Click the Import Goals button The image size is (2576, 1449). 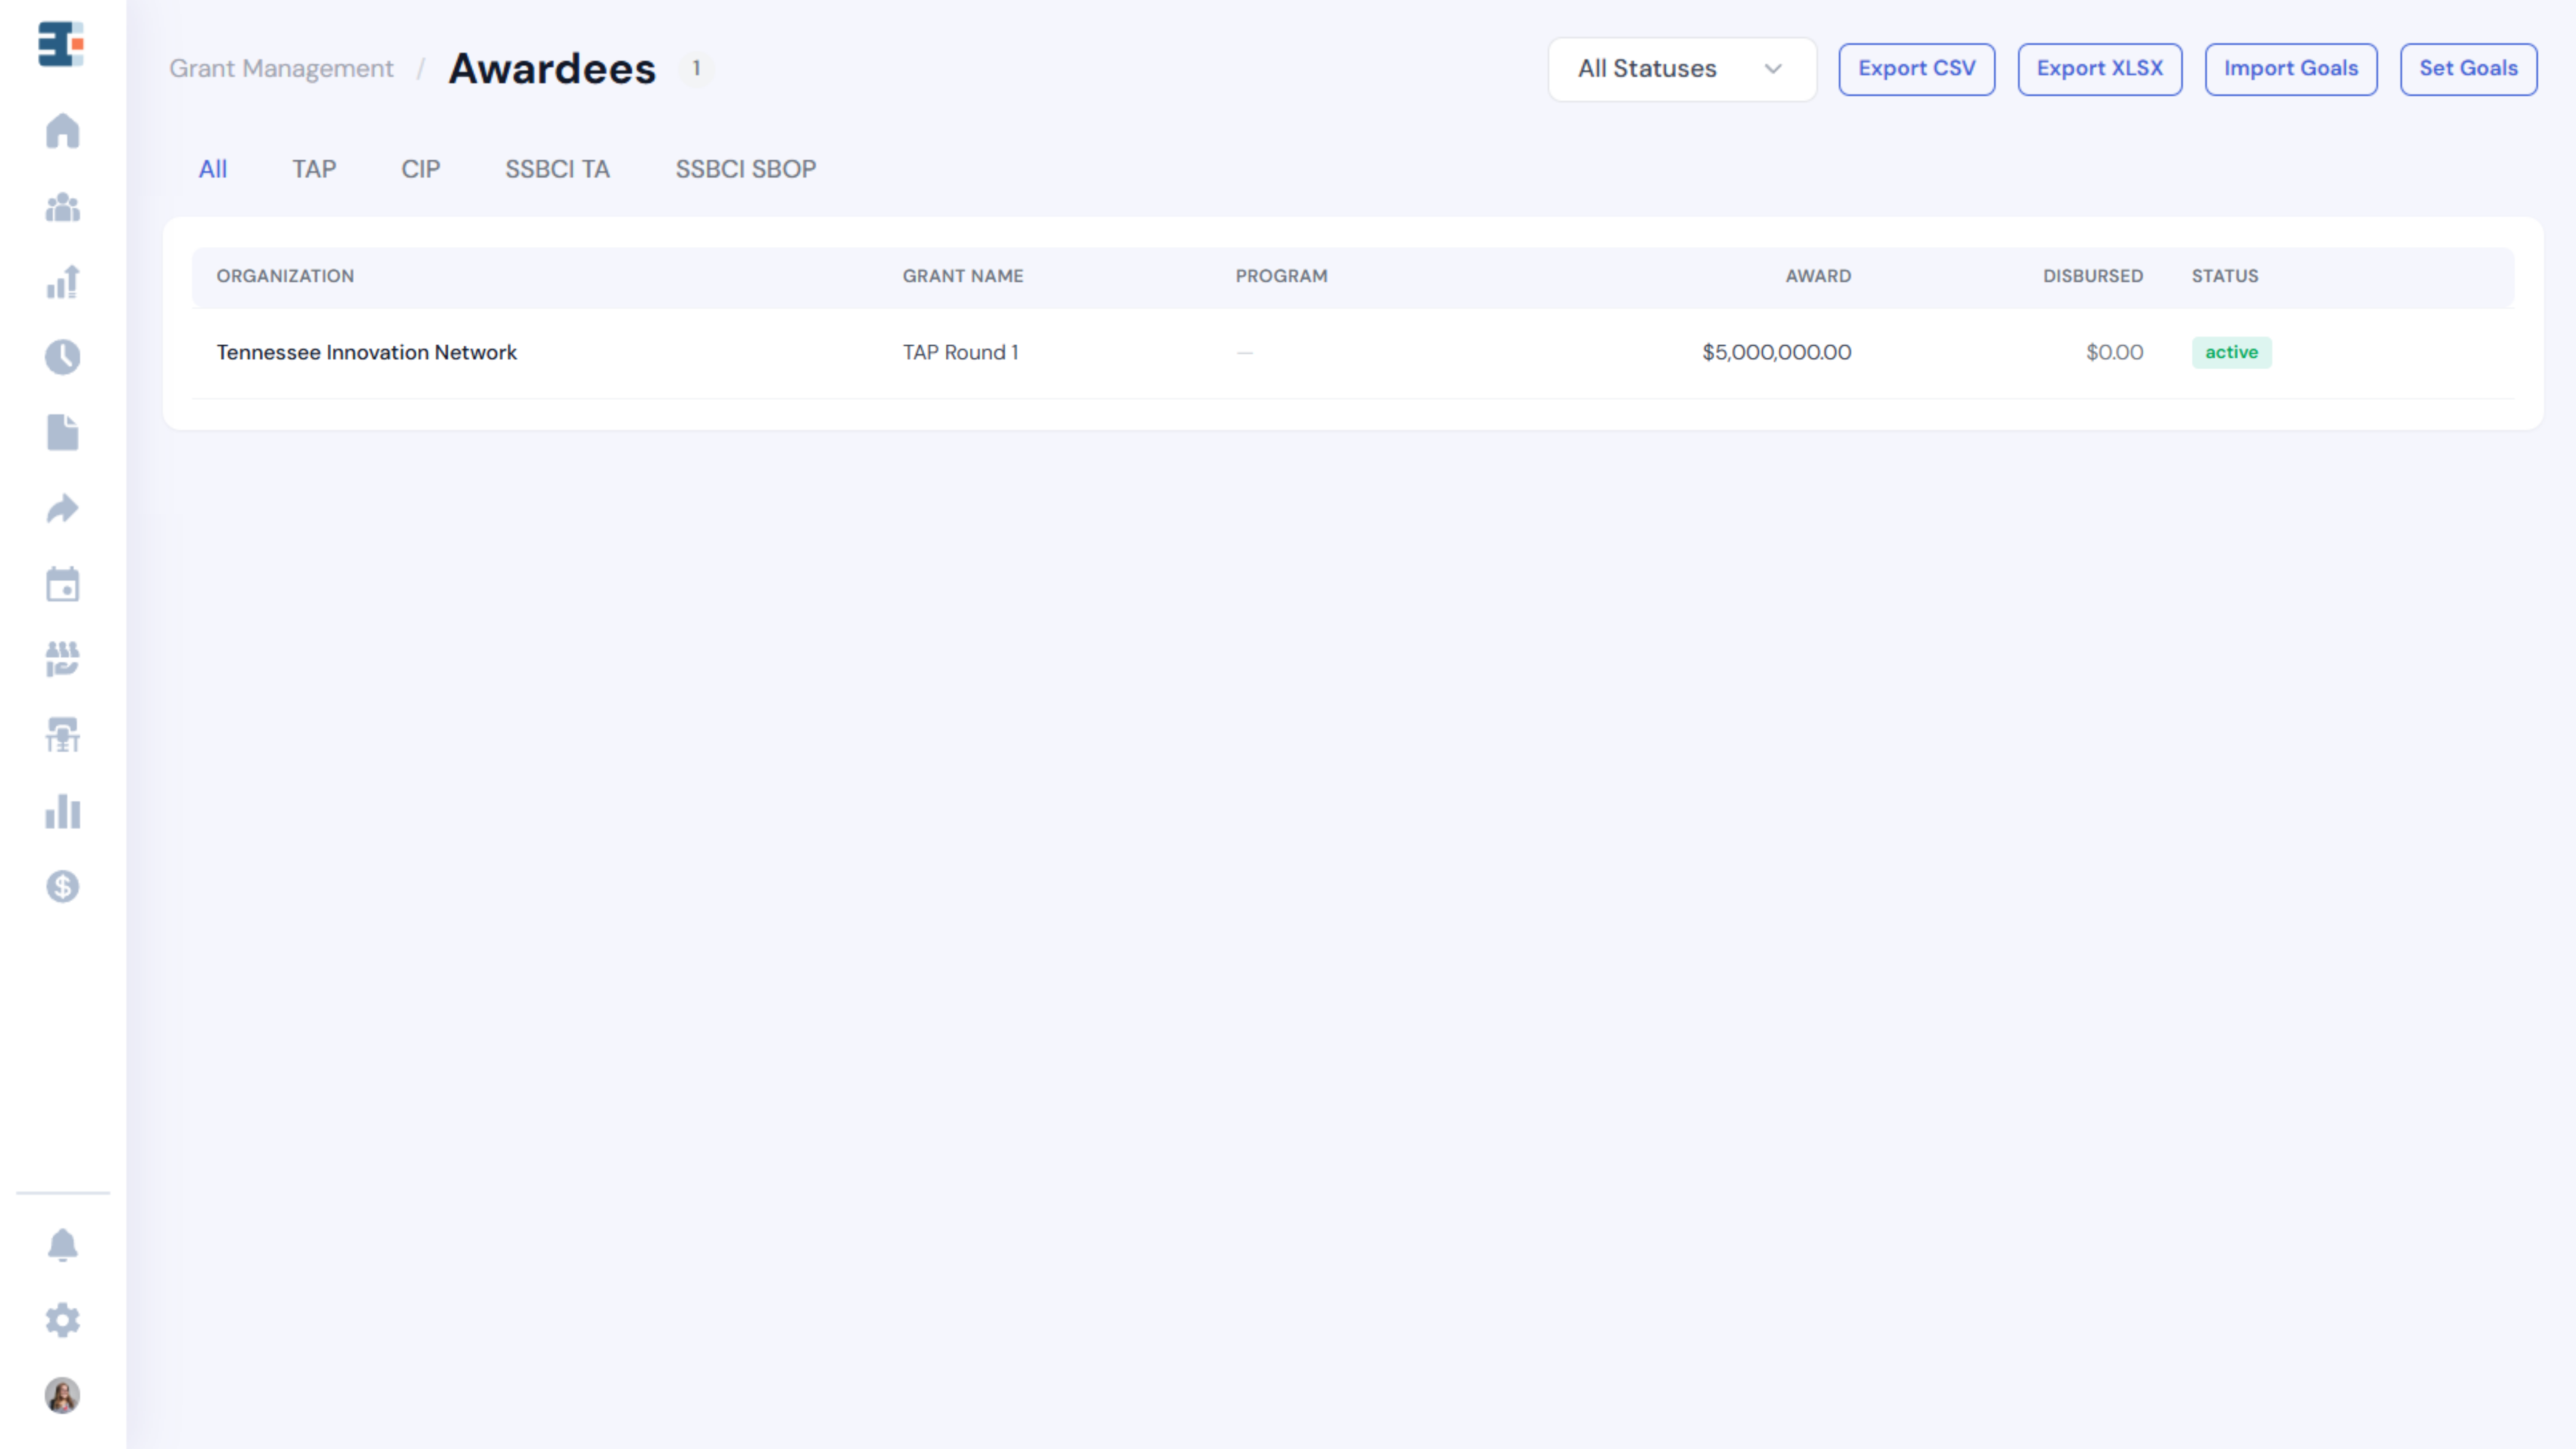click(x=2291, y=69)
